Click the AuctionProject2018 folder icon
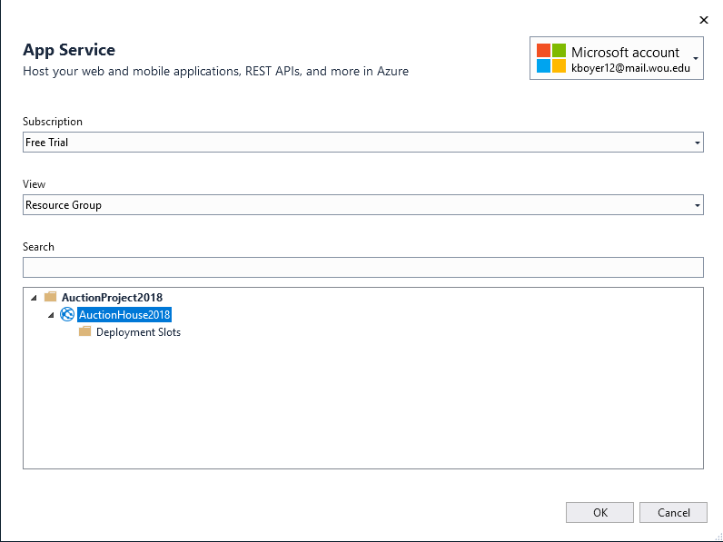The image size is (723, 542). [50, 296]
